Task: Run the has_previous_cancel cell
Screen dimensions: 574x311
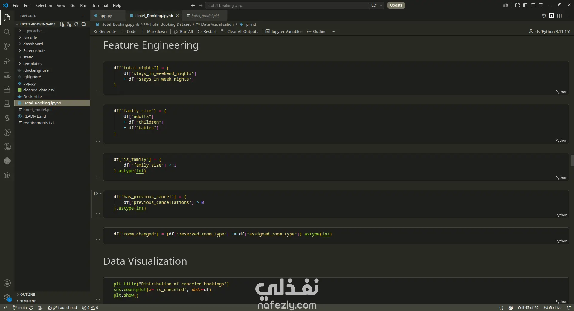Action: 96,193
